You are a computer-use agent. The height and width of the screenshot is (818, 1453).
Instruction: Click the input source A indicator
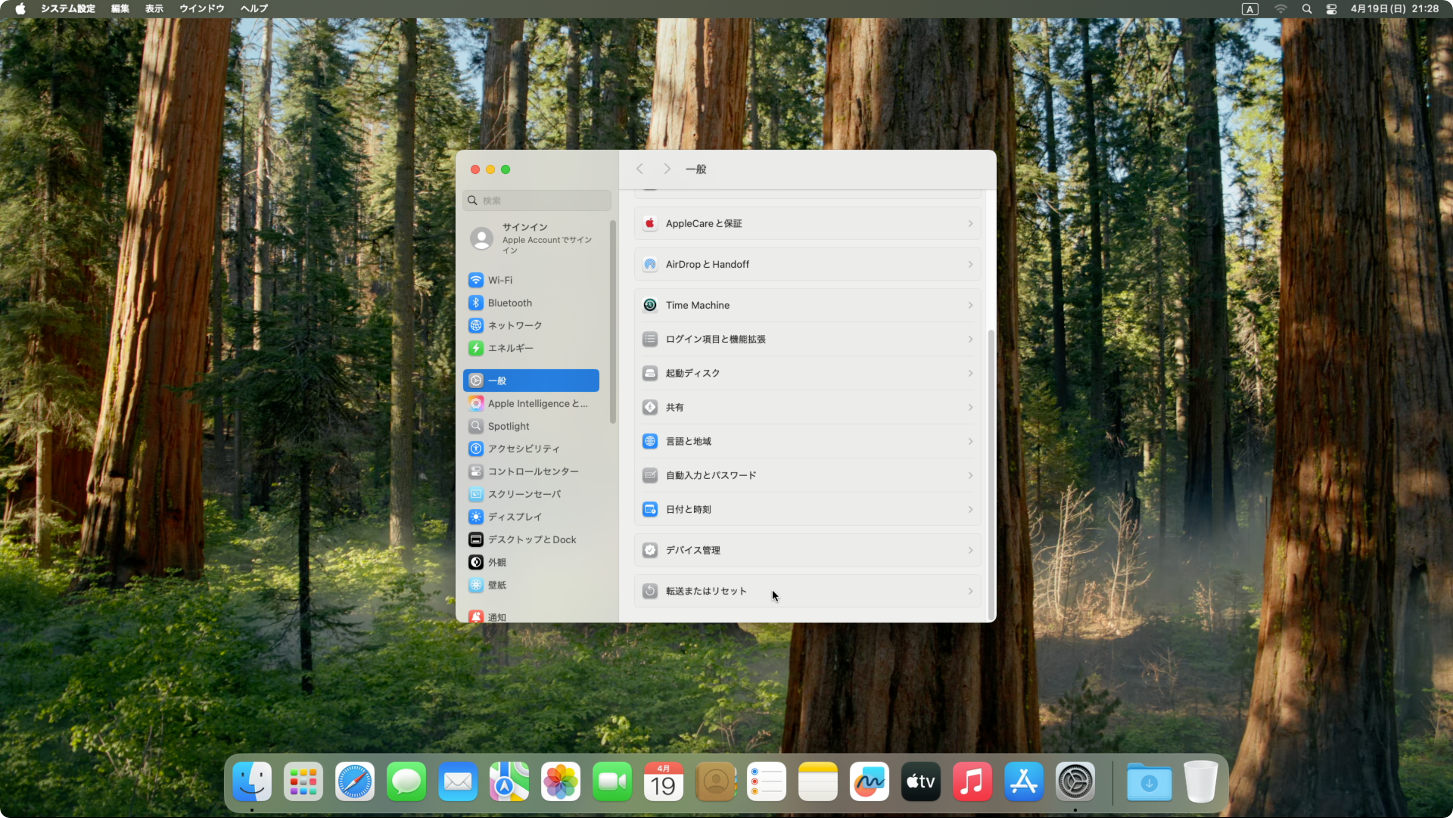coord(1250,9)
